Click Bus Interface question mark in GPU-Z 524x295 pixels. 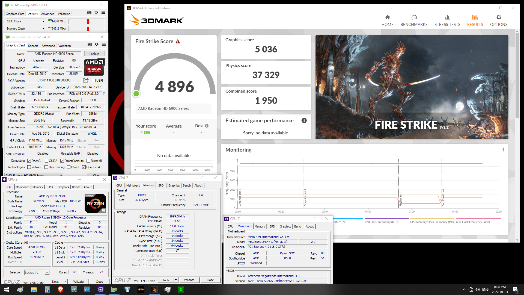(x=103, y=94)
